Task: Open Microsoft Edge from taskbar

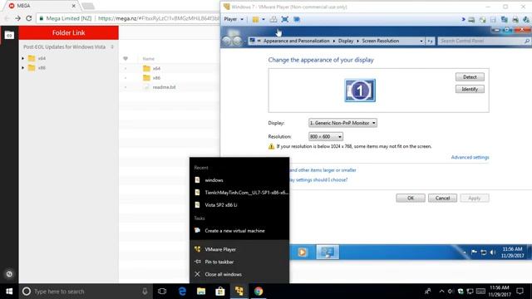Action: pos(182,292)
